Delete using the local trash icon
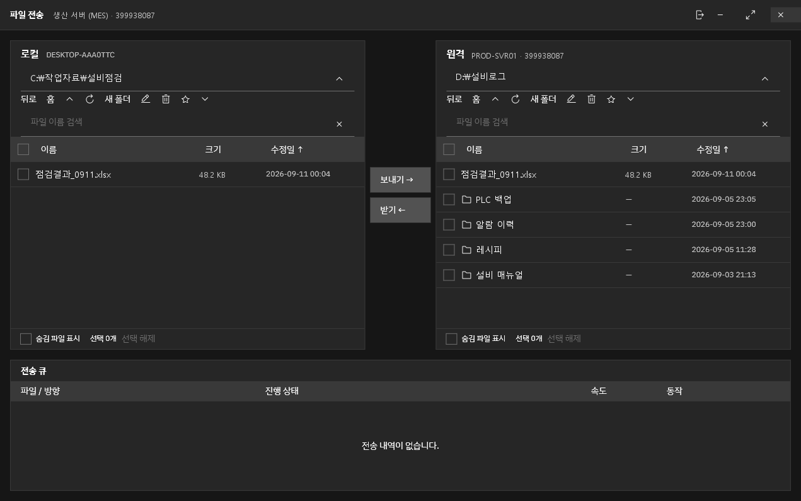The width and height of the screenshot is (801, 501). click(x=166, y=99)
